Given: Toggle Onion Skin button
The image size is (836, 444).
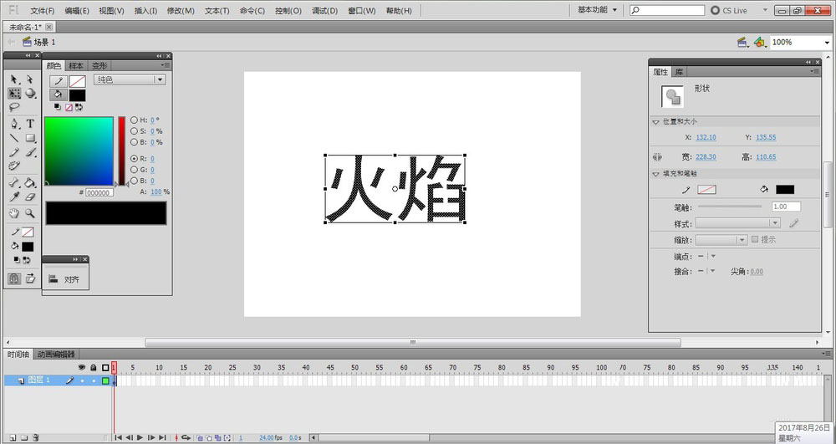Looking at the screenshot, I should [200, 437].
